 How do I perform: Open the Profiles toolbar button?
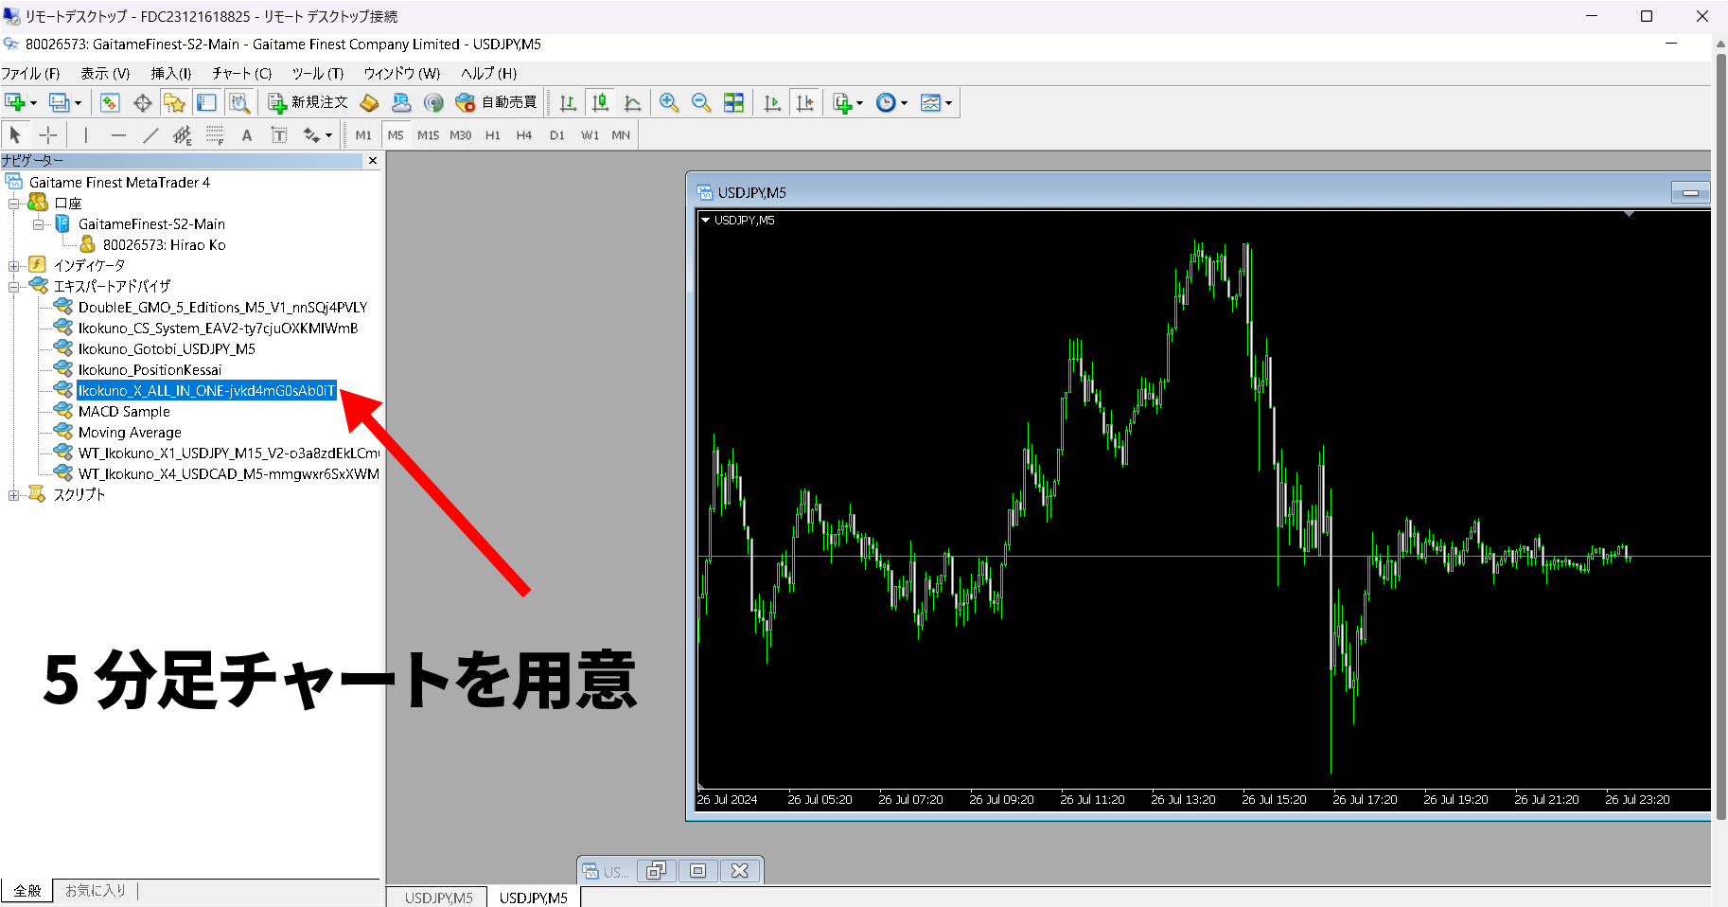coord(59,102)
